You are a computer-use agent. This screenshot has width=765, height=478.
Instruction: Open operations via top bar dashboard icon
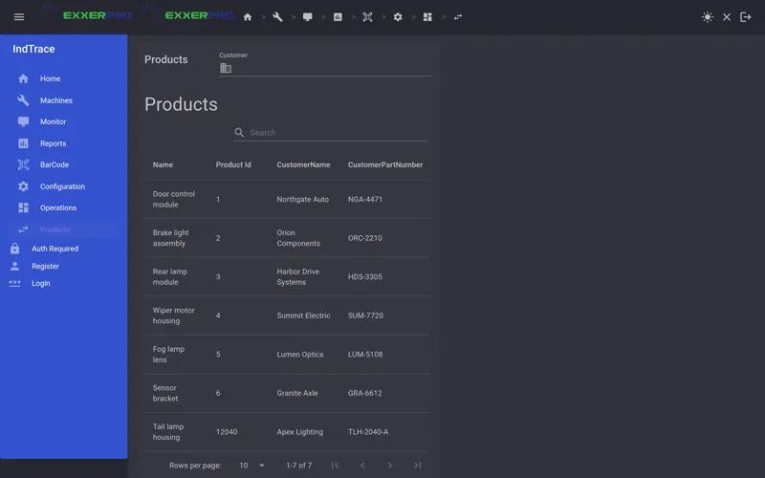click(427, 17)
